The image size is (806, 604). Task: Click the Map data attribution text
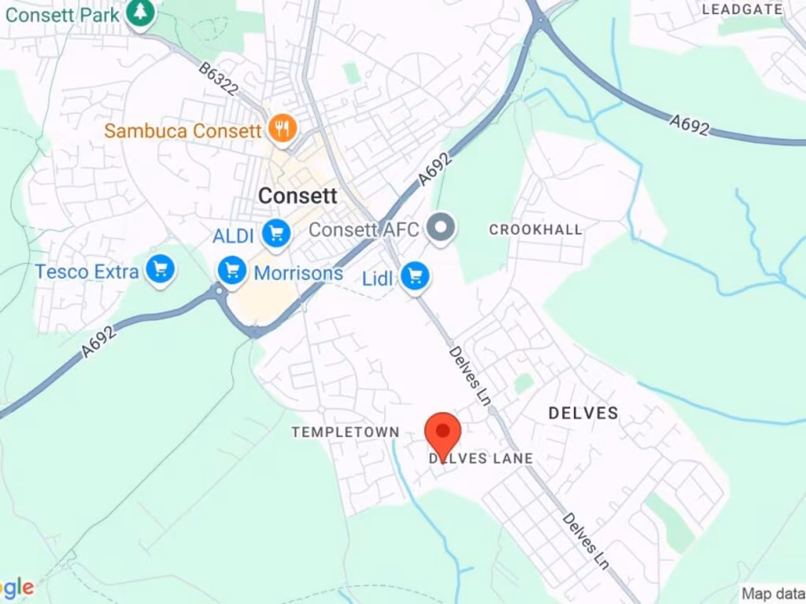[x=774, y=594]
